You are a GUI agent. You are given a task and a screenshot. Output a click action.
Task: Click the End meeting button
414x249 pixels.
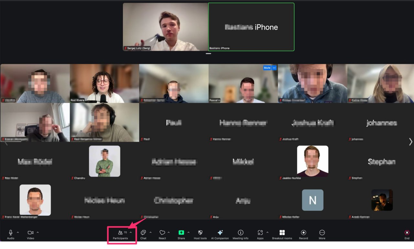[407, 235]
